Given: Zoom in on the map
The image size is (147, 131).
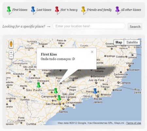Looking at the screenshot, I should 11,53.
